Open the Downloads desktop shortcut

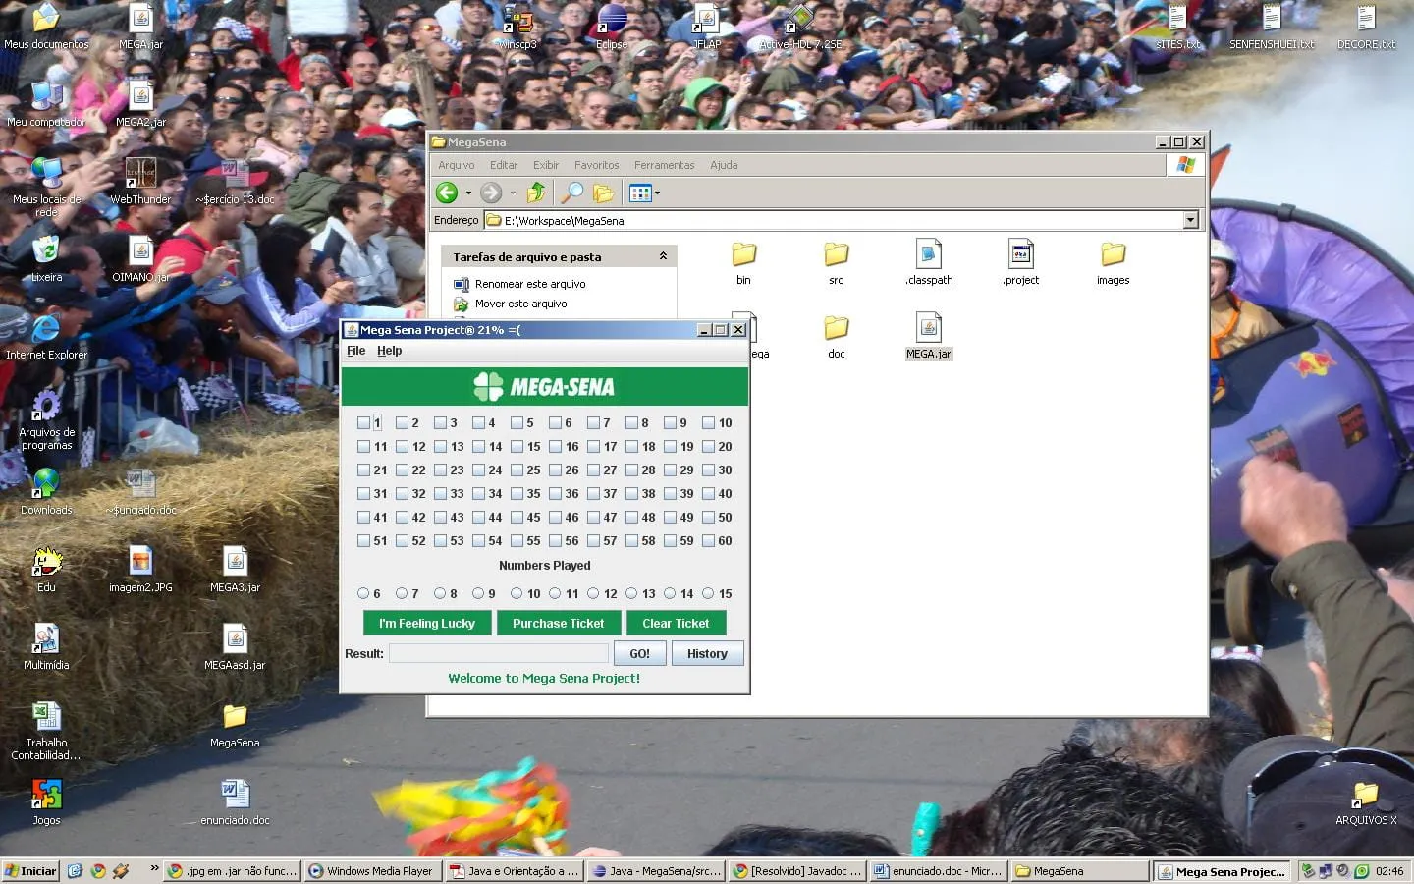(46, 492)
